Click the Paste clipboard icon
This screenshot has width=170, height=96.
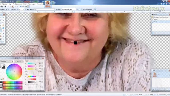point(13,7)
